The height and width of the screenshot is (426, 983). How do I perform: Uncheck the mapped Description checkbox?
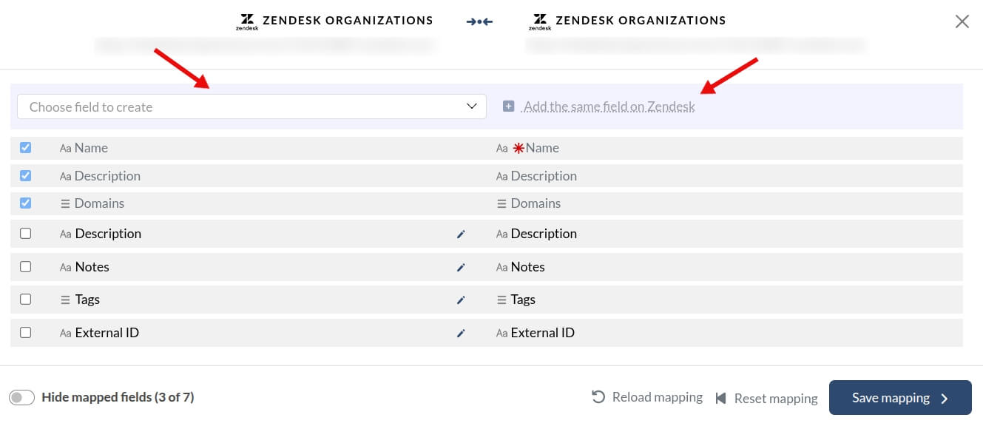pyautogui.click(x=25, y=176)
